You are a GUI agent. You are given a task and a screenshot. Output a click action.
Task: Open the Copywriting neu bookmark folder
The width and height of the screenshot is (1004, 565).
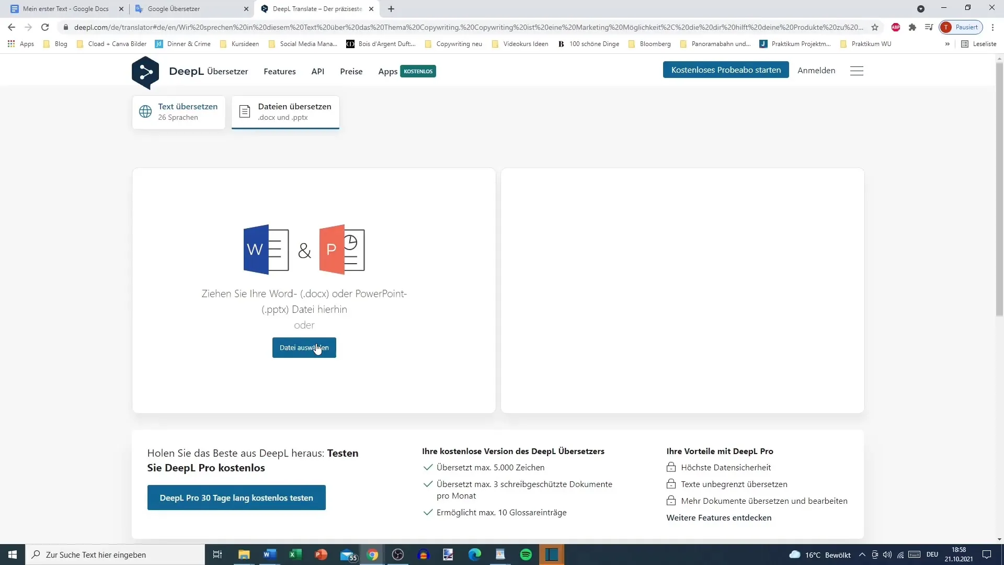(453, 44)
